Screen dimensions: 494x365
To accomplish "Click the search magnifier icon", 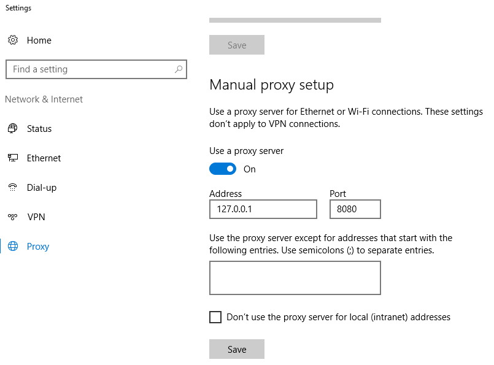I will (179, 69).
